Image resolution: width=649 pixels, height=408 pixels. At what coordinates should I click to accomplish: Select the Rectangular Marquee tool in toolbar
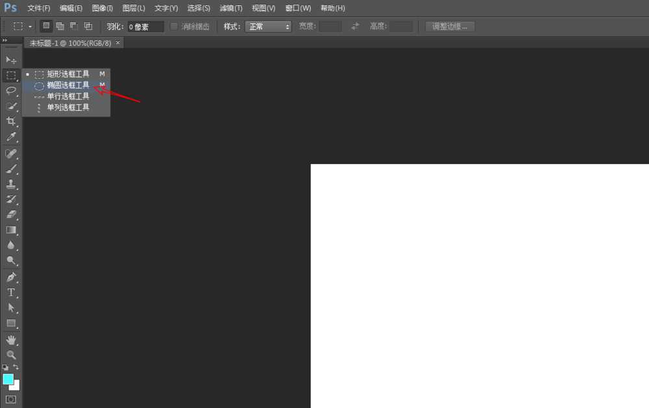click(11, 75)
